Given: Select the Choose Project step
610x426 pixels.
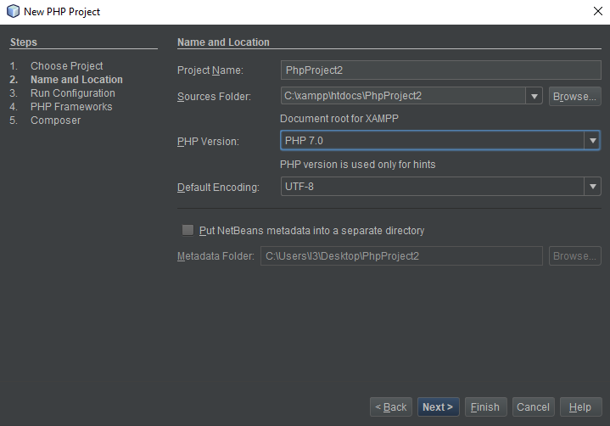Looking at the screenshot, I should pyautogui.click(x=66, y=65).
